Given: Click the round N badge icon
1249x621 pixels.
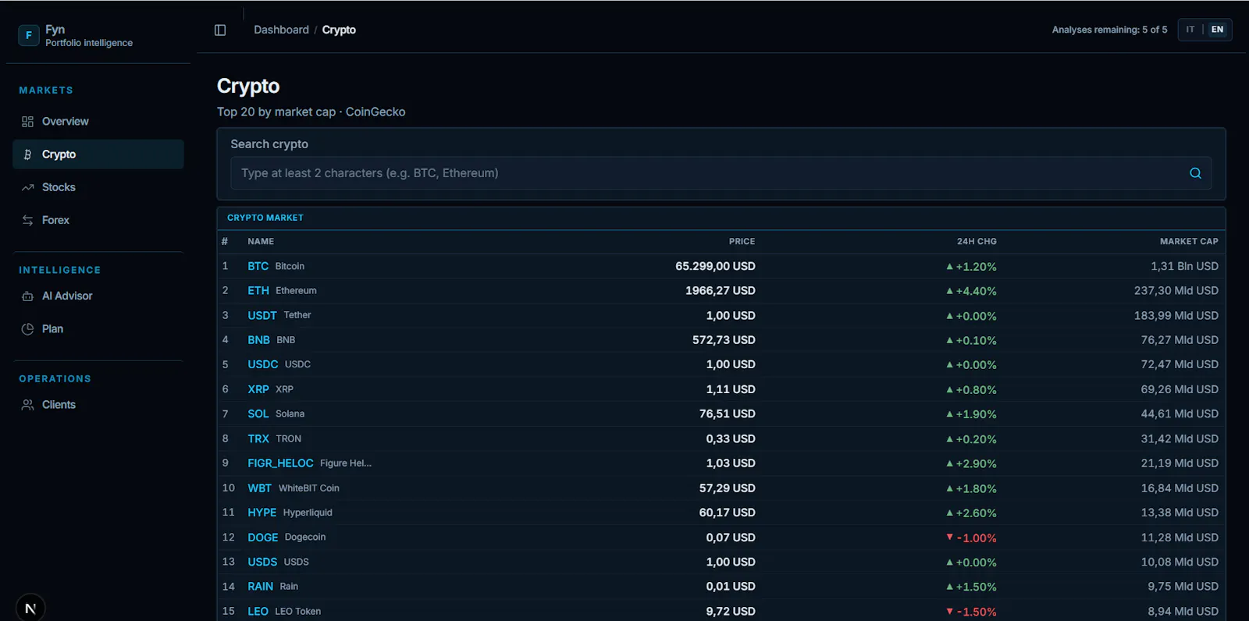Looking at the screenshot, I should point(30,608).
